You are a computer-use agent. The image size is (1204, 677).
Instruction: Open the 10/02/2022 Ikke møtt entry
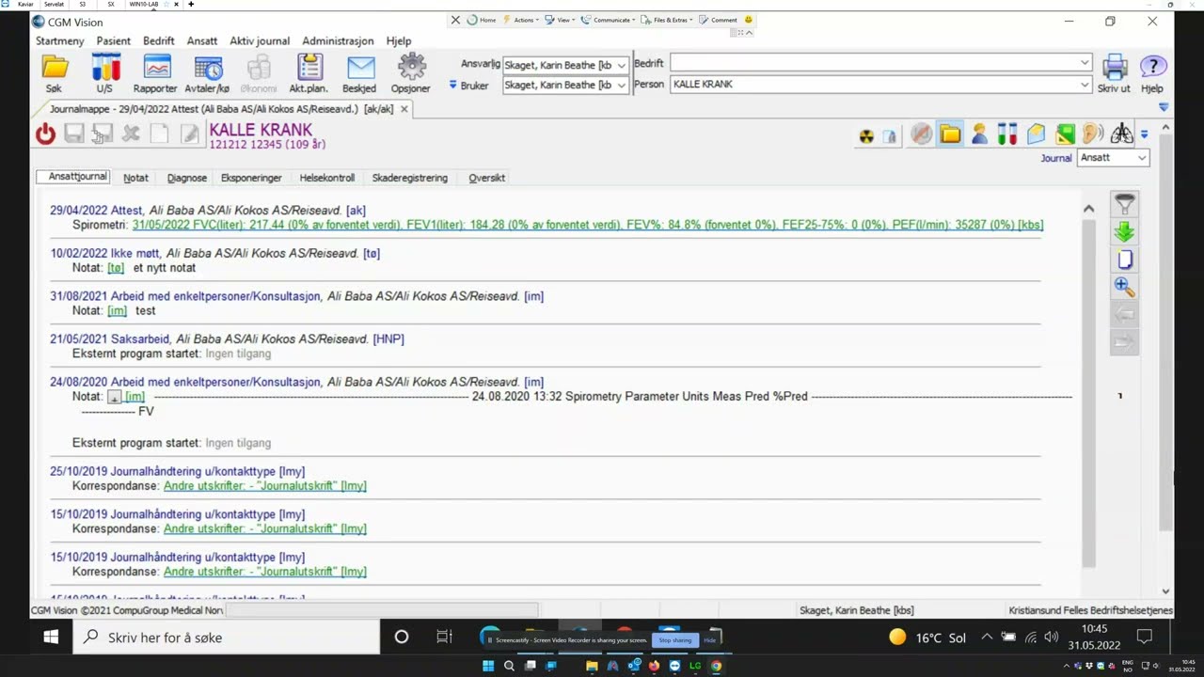click(x=214, y=253)
